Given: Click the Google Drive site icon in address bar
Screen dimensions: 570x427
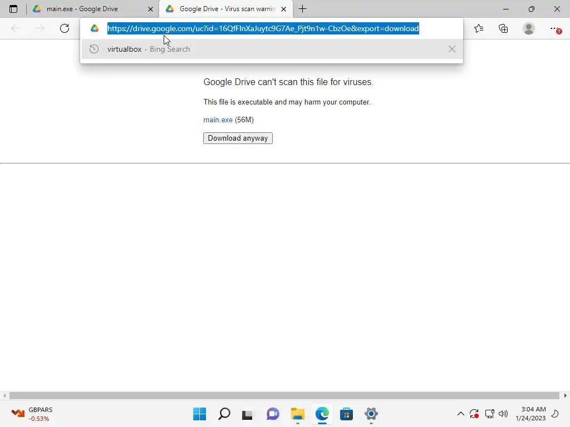Looking at the screenshot, I should point(95,28).
